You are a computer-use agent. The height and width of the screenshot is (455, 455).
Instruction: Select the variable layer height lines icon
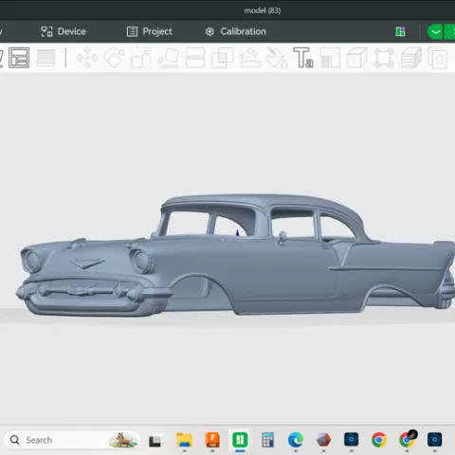[46, 58]
